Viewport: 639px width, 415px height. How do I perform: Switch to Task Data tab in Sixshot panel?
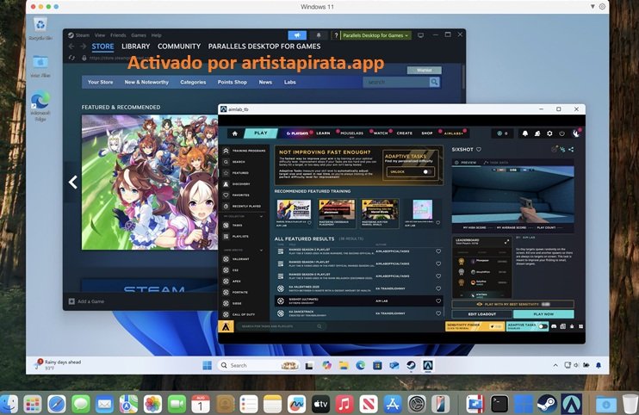tap(496, 163)
